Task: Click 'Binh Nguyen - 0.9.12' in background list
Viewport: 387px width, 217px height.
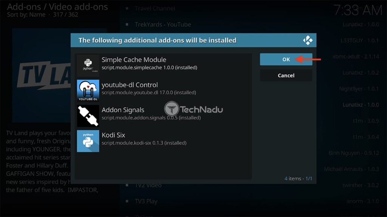Action: (354, 153)
